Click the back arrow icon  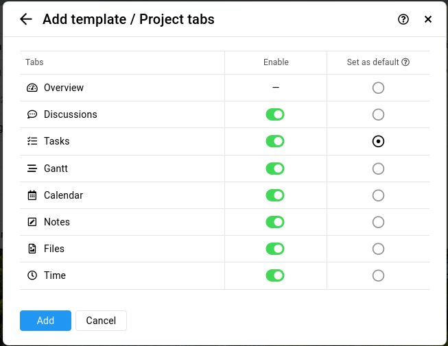tap(26, 19)
